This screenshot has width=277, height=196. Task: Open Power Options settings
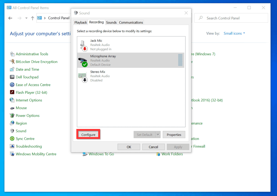click(27, 115)
